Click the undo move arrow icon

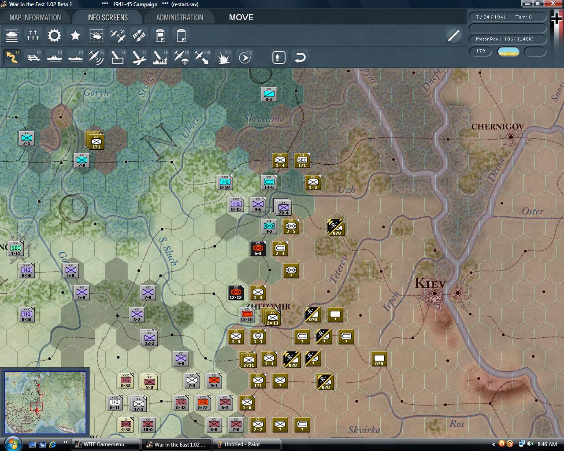300,57
